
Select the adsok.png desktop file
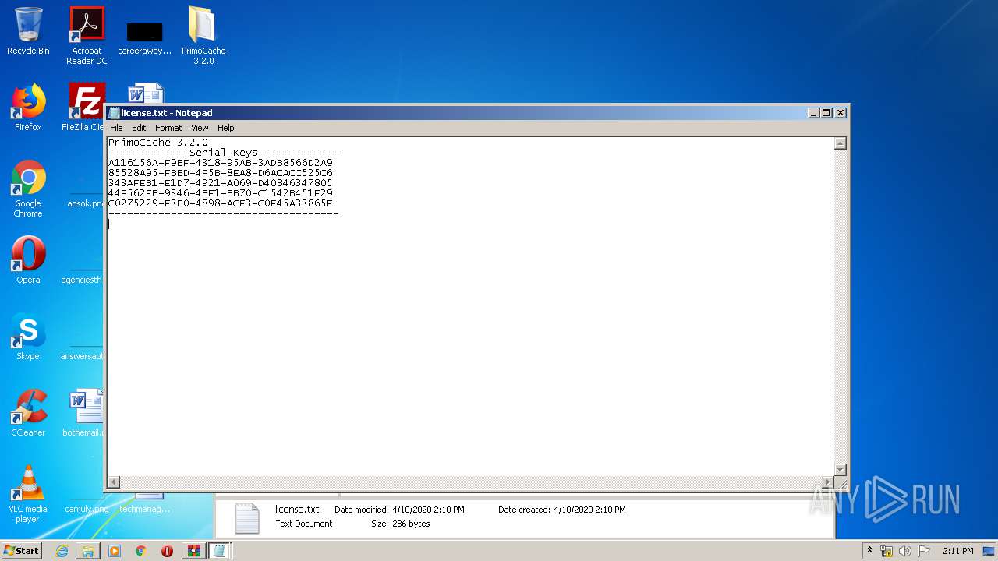(86, 199)
